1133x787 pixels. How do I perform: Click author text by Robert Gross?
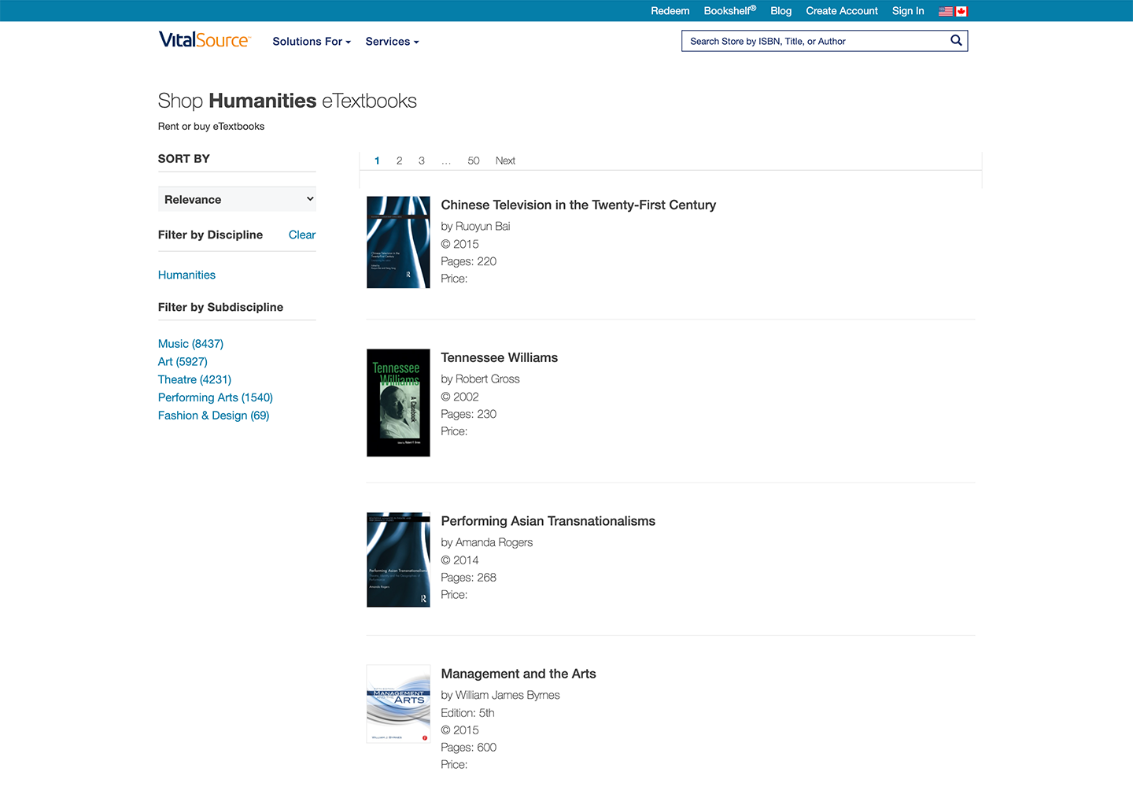480,379
